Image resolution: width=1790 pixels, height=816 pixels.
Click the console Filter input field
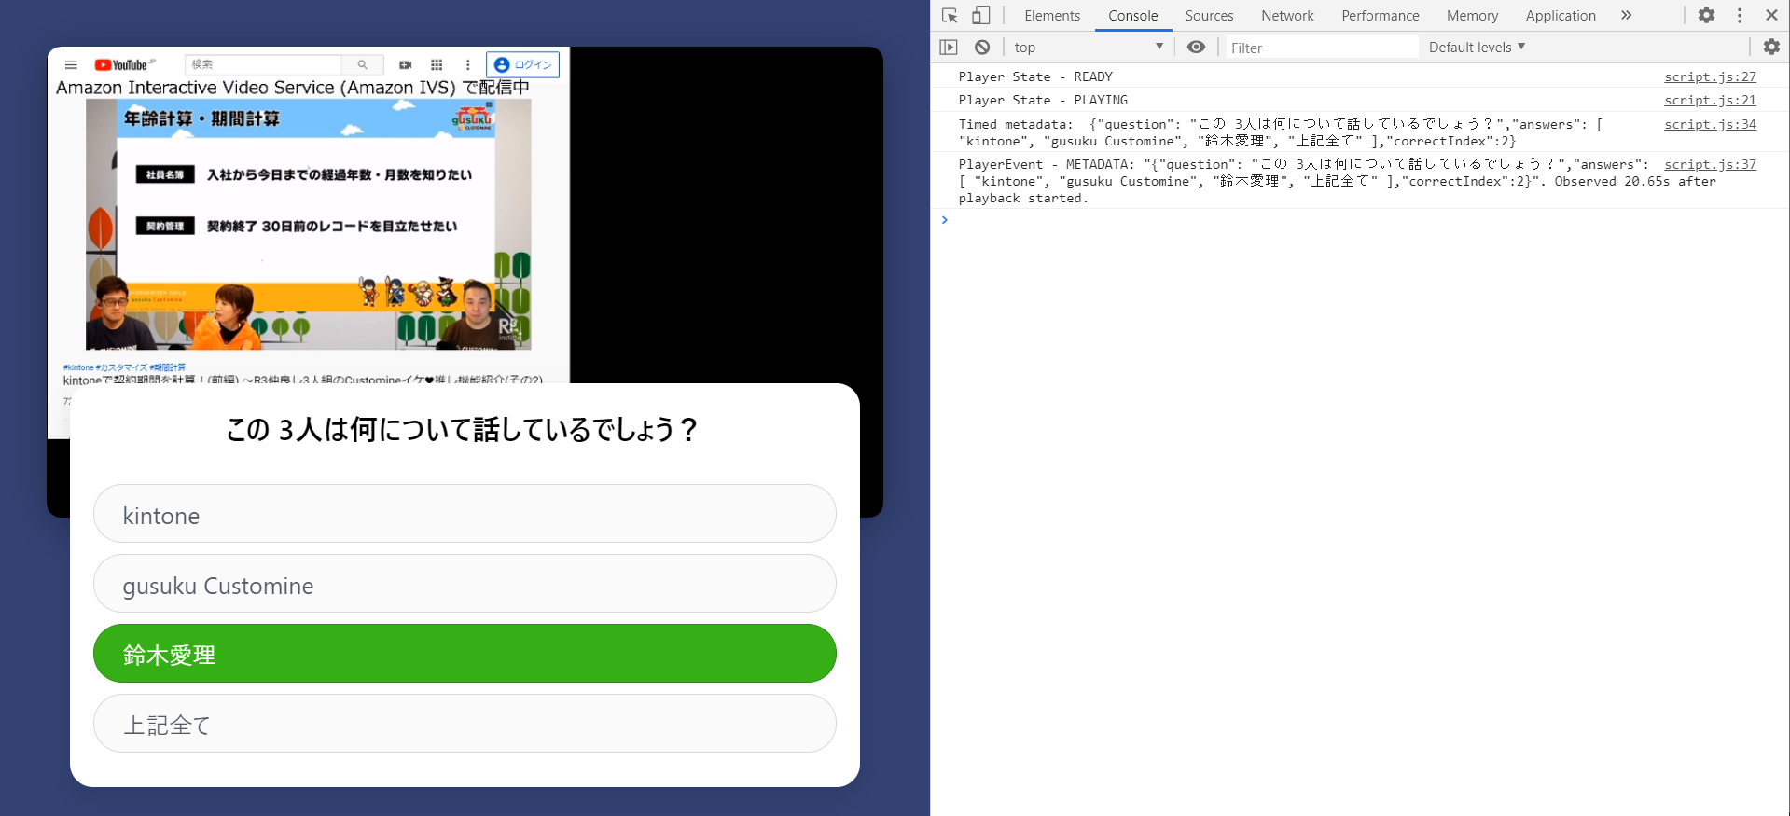tap(1319, 48)
